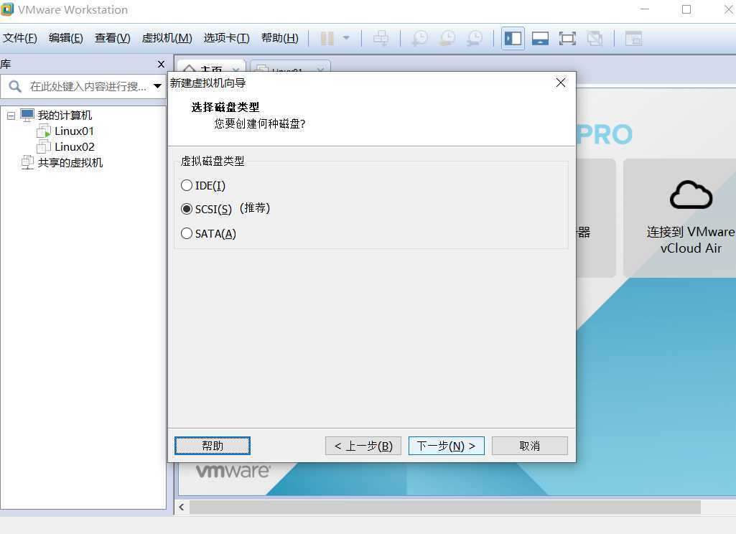Switch to the Linux01 tab
This screenshot has width=736, height=534.
click(290, 67)
